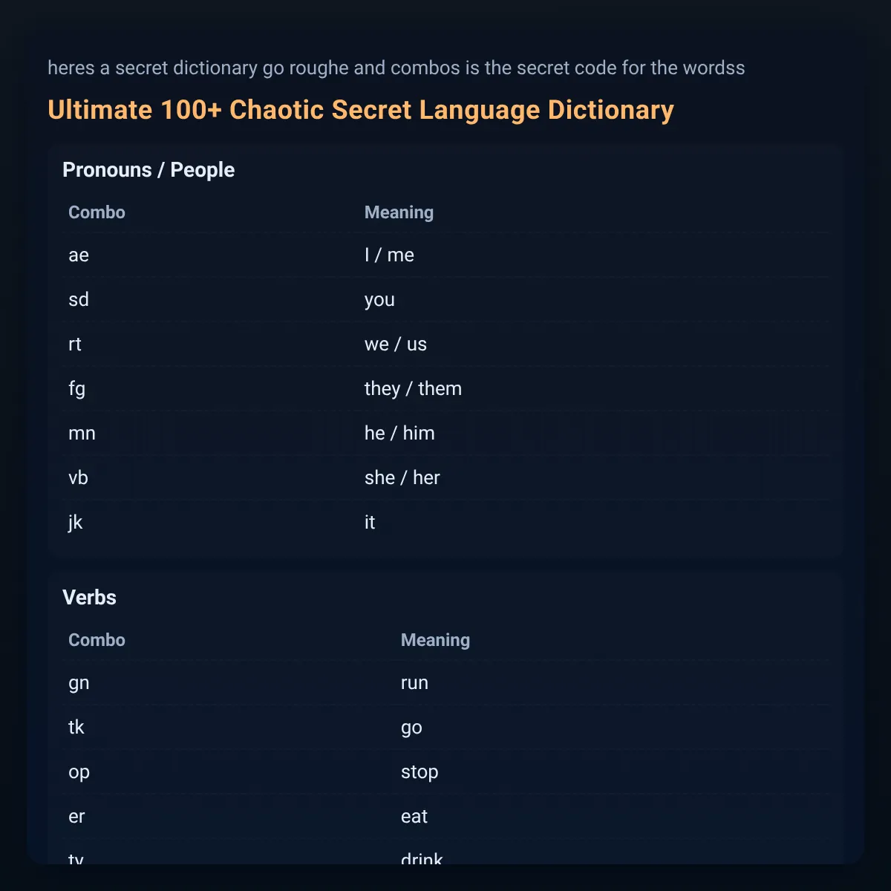Select the Pronouns / People section header
This screenshot has height=891, width=891.
click(x=148, y=170)
